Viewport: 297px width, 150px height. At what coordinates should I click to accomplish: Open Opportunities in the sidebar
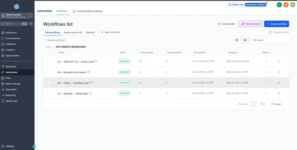(x=13, y=56)
